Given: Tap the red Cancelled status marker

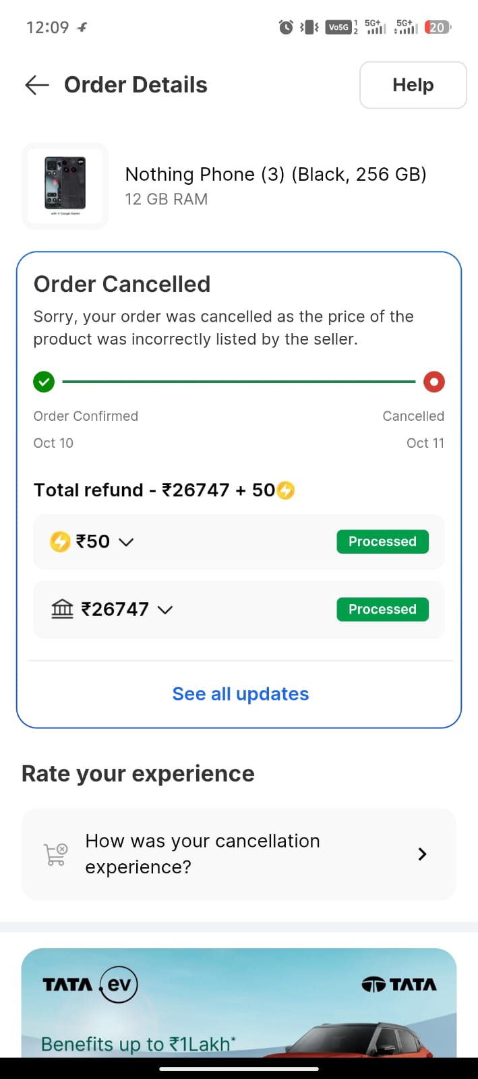Looking at the screenshot, I should 434,382.
